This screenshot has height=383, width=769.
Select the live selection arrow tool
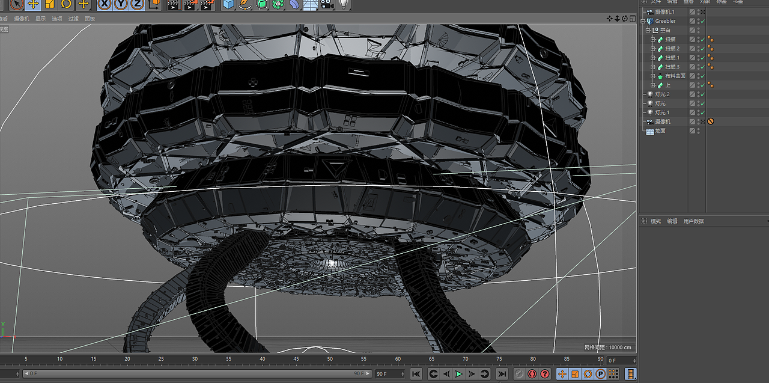(x=17, y=4)
